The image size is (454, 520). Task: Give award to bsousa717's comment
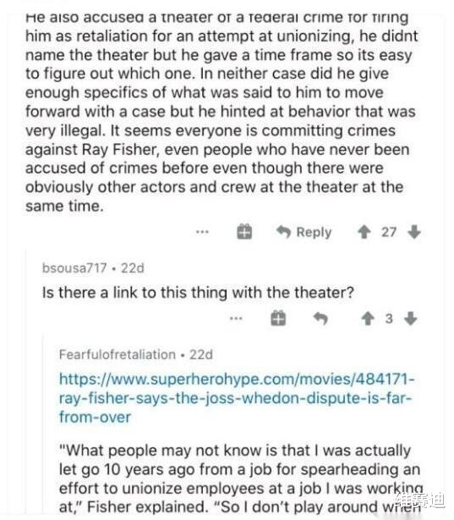coord(278,318)
